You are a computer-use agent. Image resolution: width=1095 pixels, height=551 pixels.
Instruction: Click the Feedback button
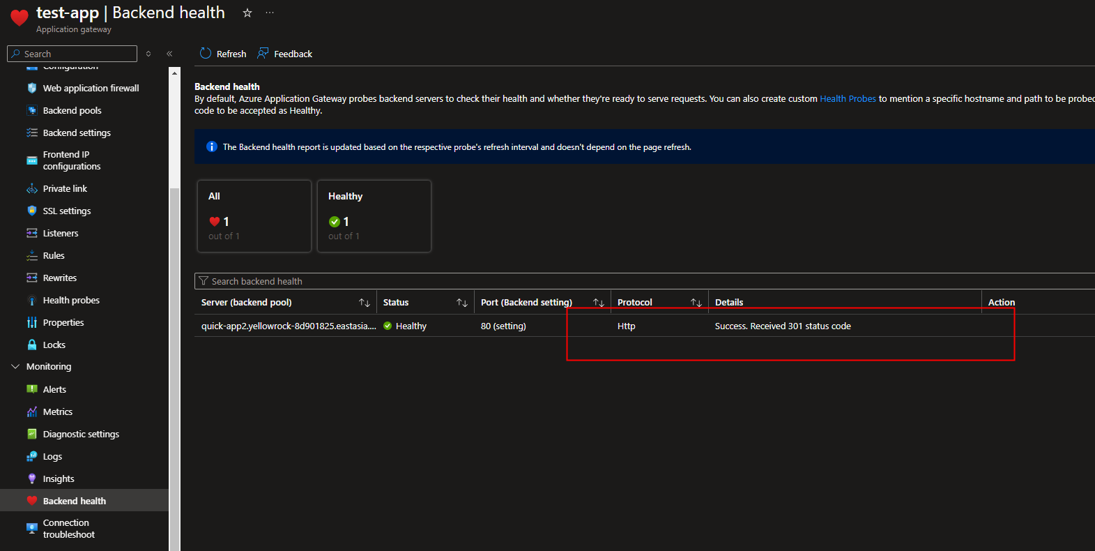coord(285,54)
